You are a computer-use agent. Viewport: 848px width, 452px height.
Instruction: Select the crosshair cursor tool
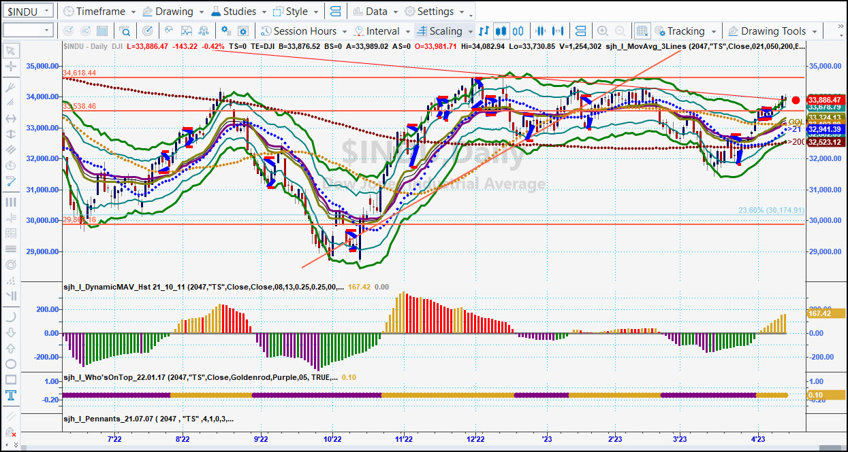click(x=10, y=67)
